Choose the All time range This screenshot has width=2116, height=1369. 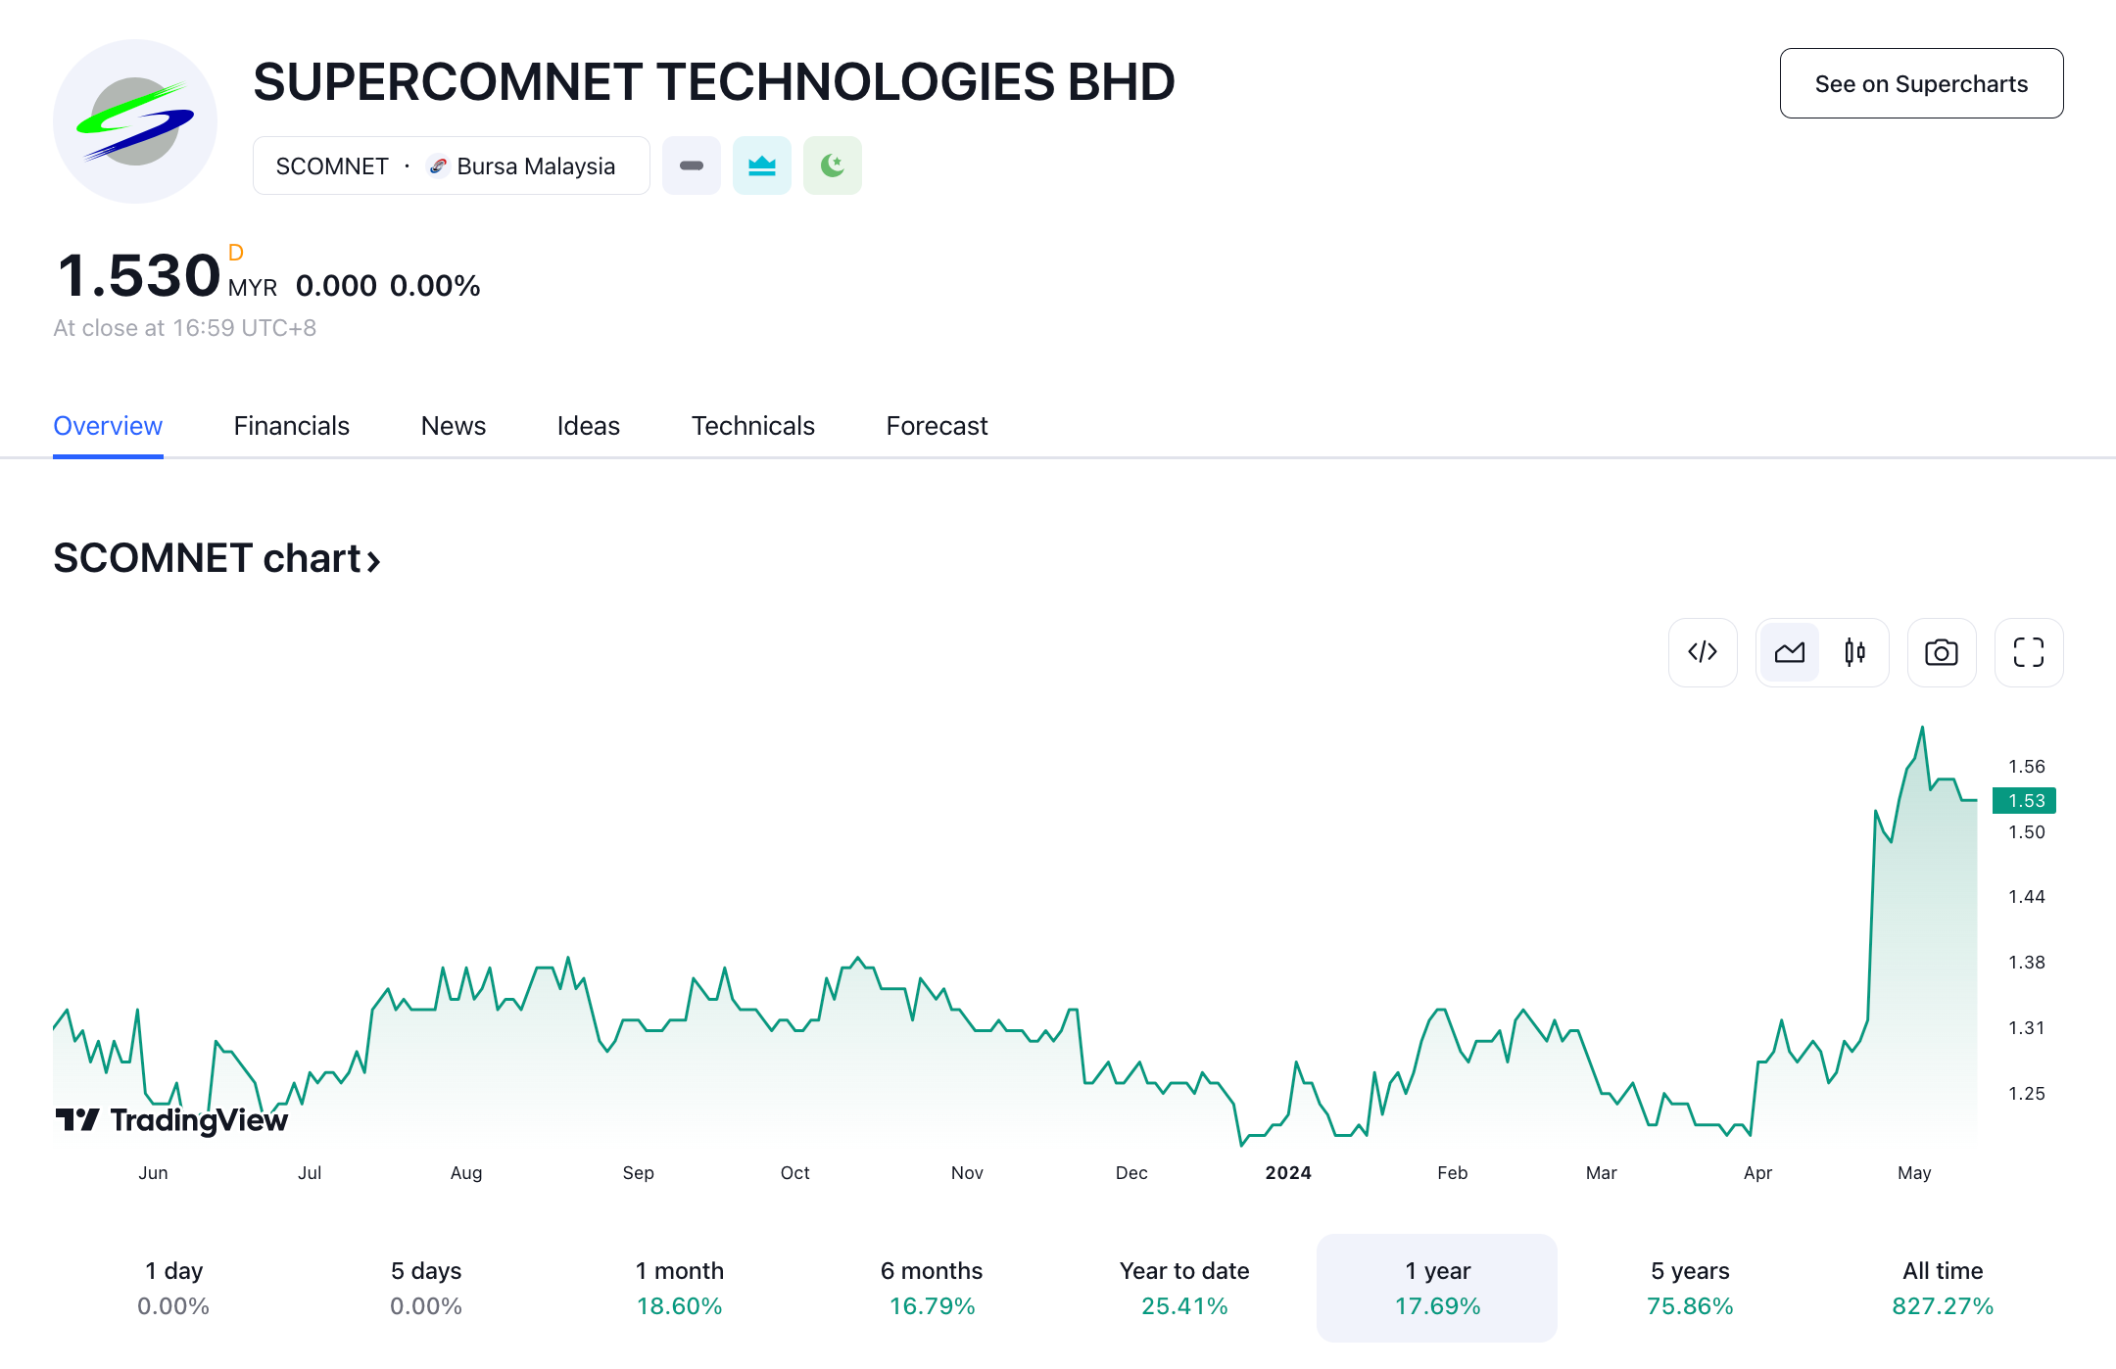(x=1943, y=1288)
